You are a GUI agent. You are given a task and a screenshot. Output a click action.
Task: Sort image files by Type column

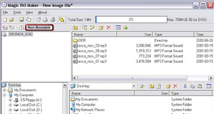tap(173, 34)
